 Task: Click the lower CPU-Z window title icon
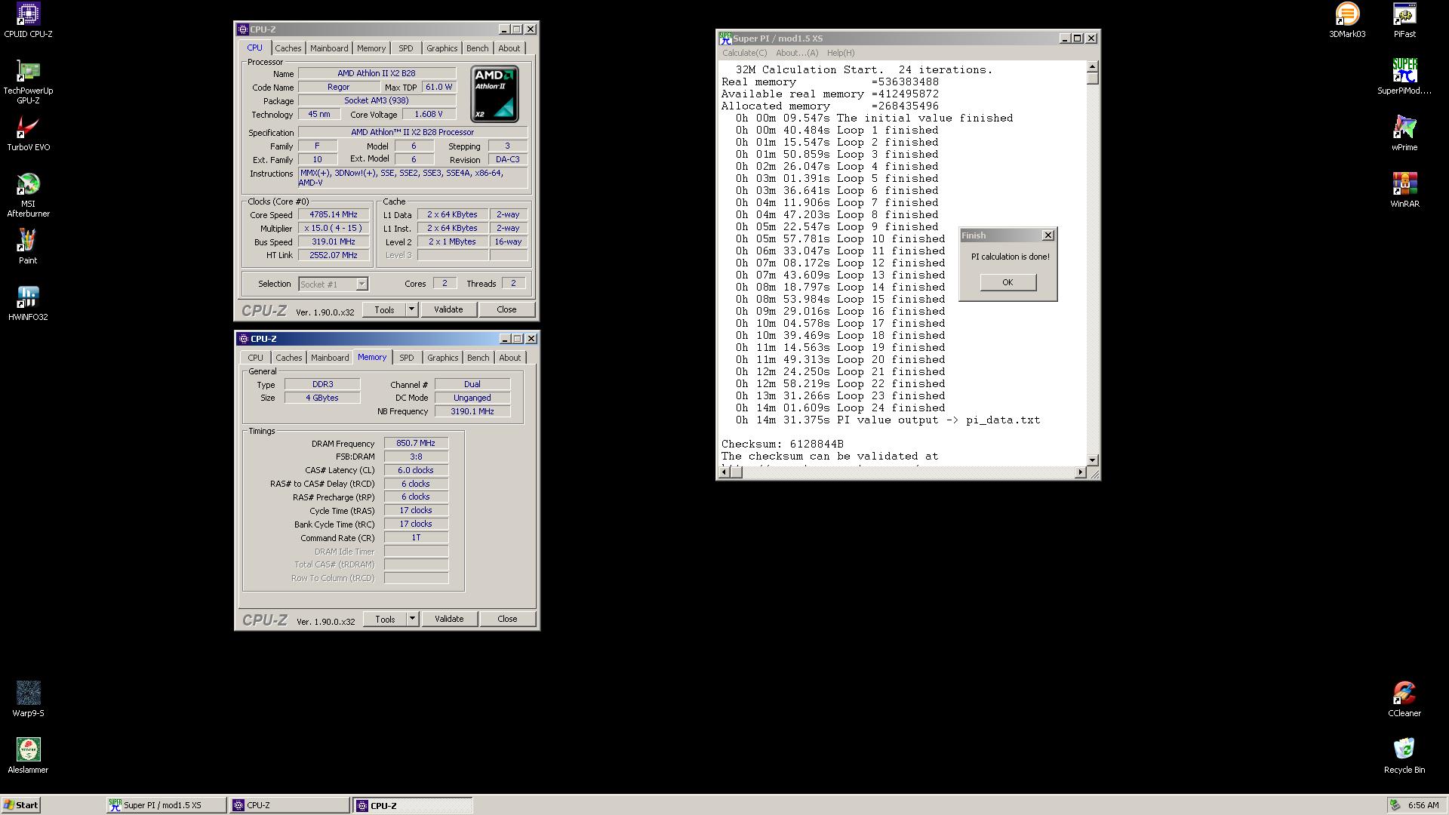click(243, 339)
